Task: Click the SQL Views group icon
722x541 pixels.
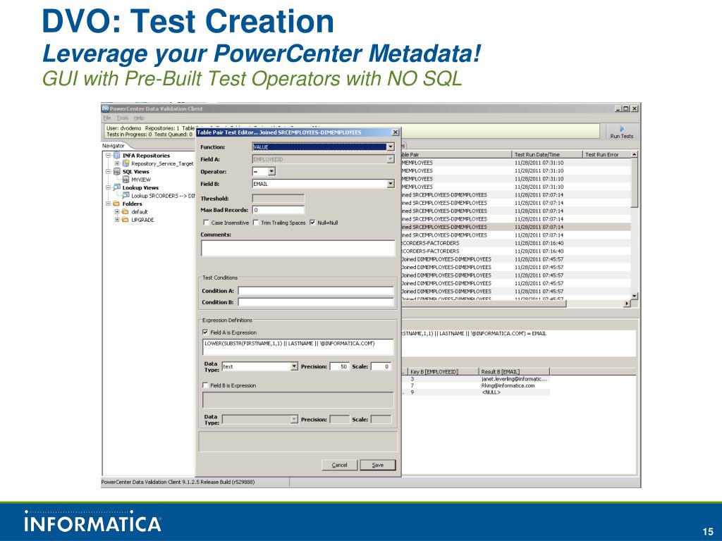Action: (117, 172)
